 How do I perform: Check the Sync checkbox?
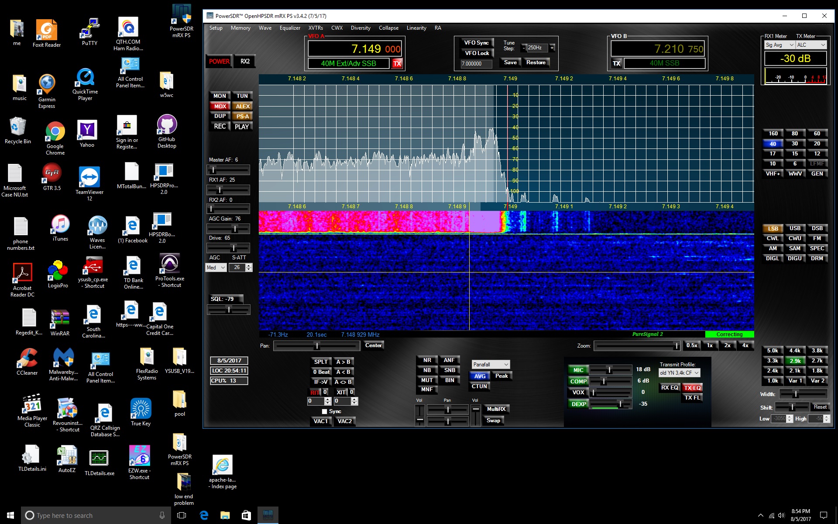(324, 411)
